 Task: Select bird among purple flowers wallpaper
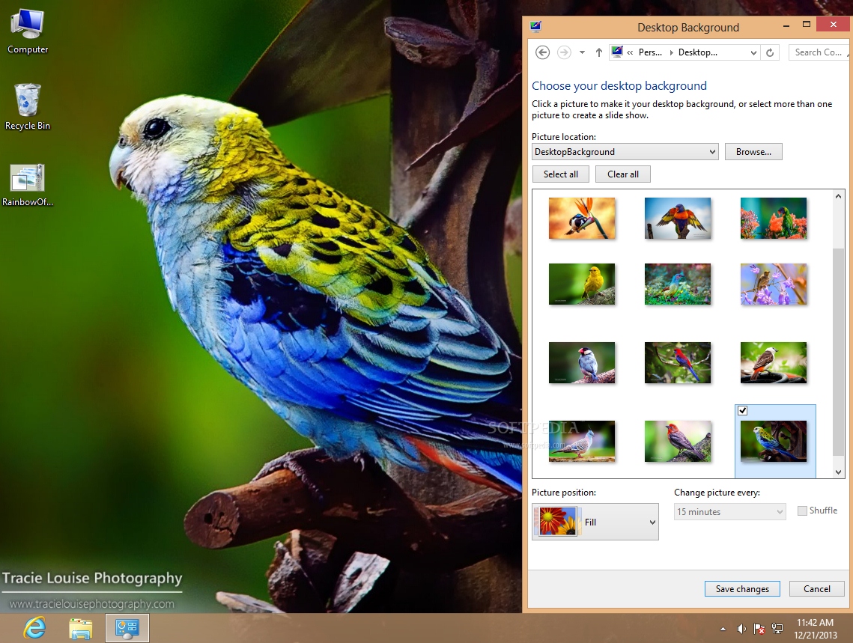[x=773, y=284]
